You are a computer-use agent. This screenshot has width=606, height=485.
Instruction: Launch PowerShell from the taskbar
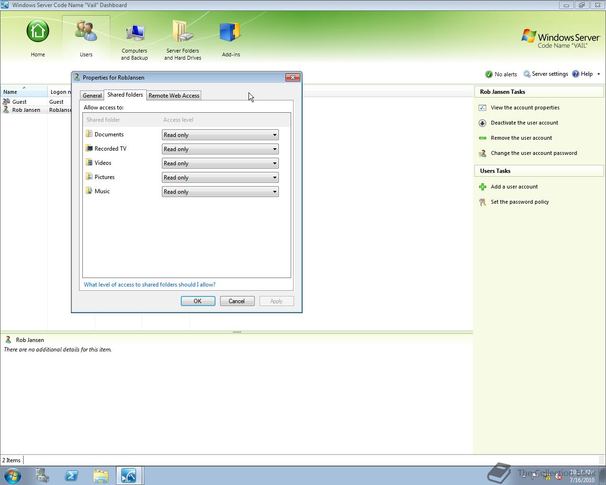(71, 476)
